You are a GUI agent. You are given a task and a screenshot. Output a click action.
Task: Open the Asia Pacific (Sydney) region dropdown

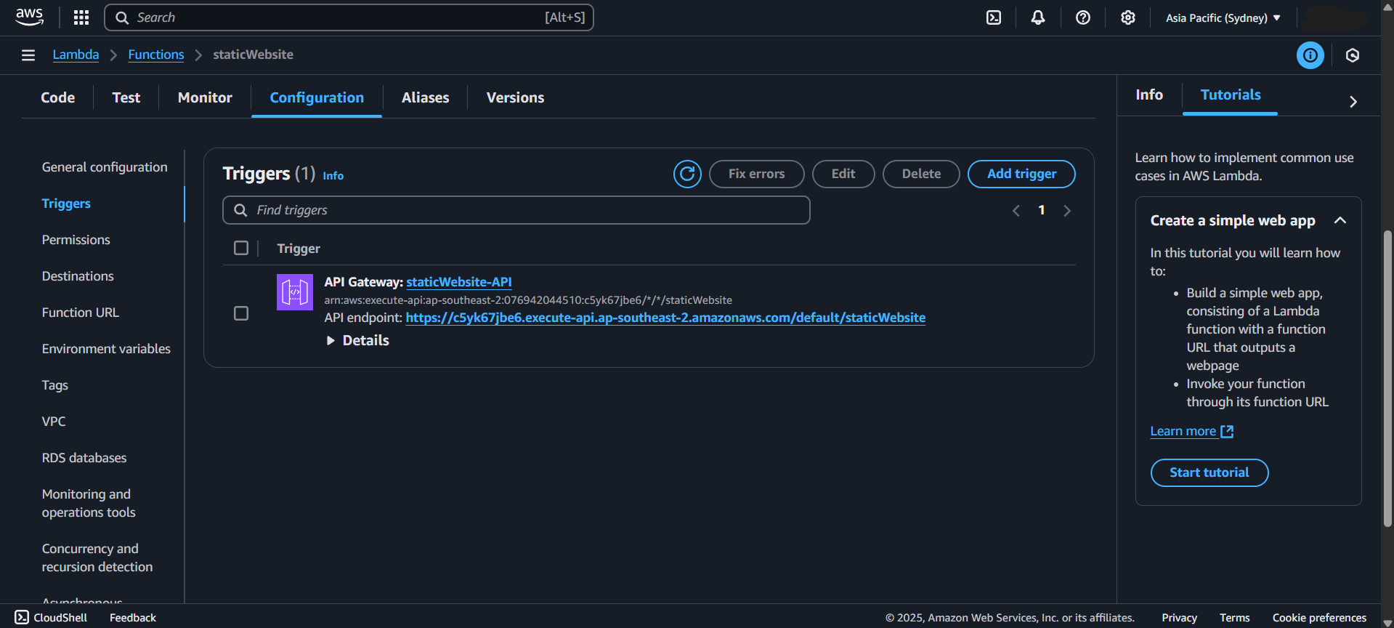click(x=1223, y=17)
